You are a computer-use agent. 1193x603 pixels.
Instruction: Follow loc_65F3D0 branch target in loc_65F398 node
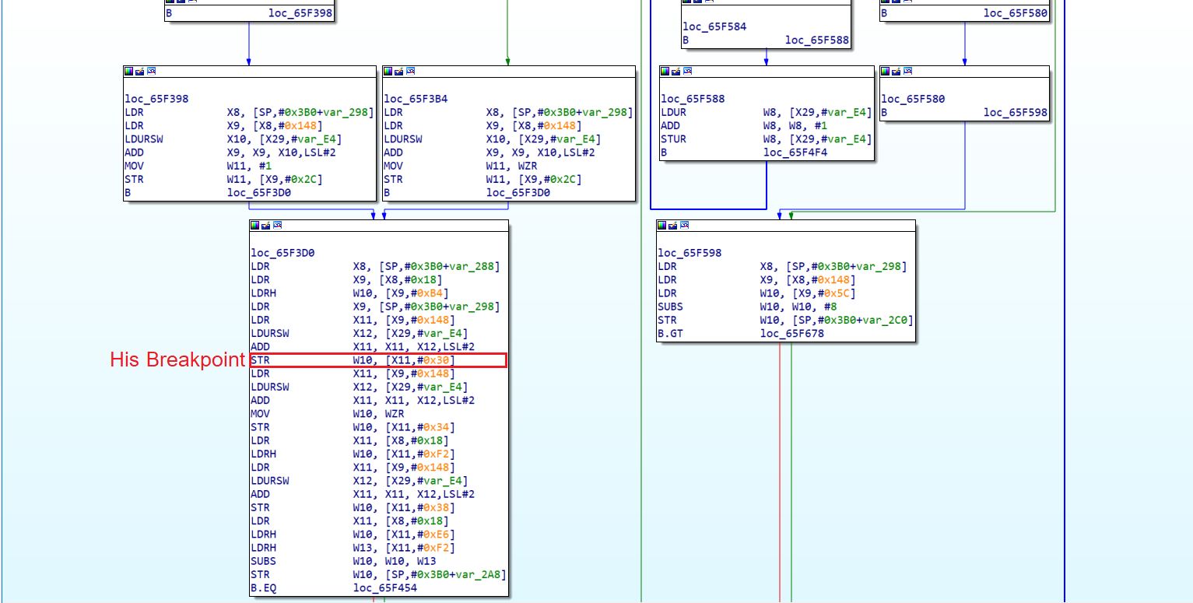[259, 192]
